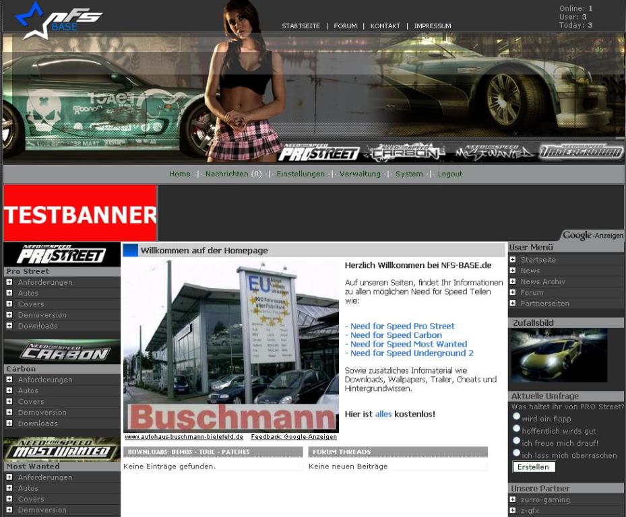The height and width of the screenshot is (517, 626).
Task: Click the plus icon beside Pro Street Downloads
Action: click(9, 326)
